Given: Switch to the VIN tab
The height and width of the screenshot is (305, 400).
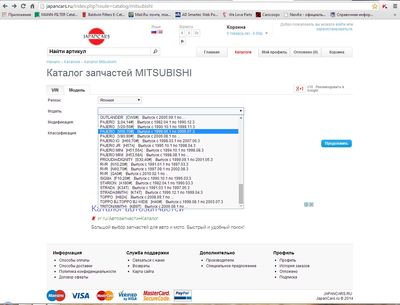Looking at the screenshot, I should coord(55,90).
